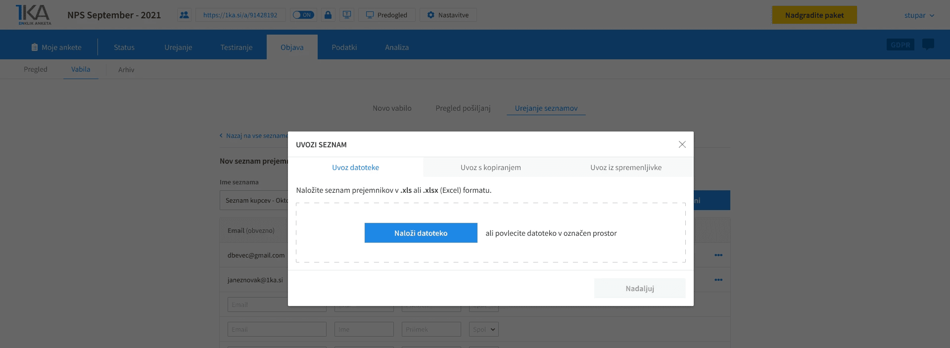This screenshot has width=950, height=348.
Task: Select the Objava tab
Action: click(x=292, y=47)
